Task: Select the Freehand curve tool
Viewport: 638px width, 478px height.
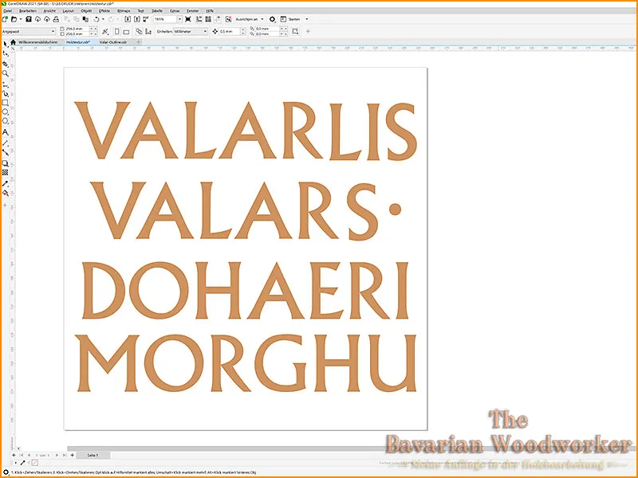Action: [6, 84]
